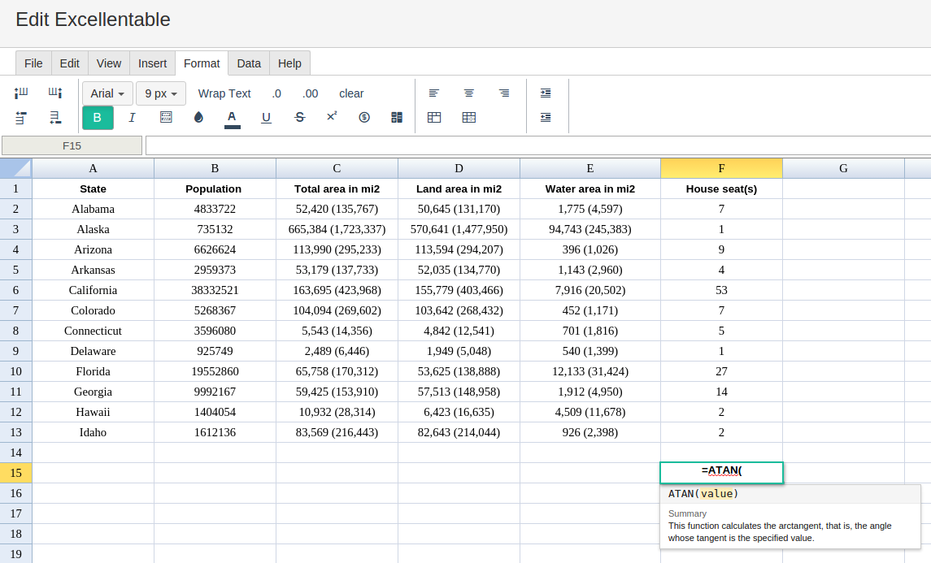Open the currency format icon

click(364, 118)
